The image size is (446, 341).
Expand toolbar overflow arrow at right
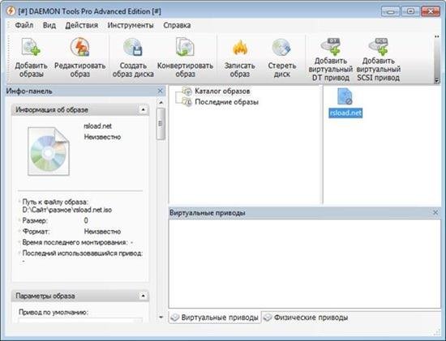436,81
